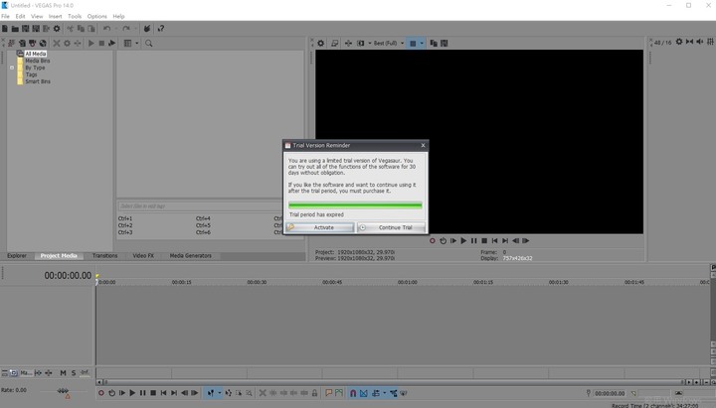Screen dimensions: 716x408
Task: Click Stop button below the video preview
Action: pyautogui.click(x=484, y=240)
